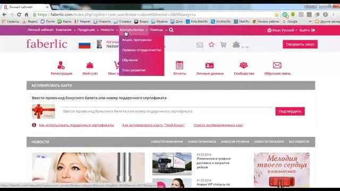
Task: Click the gift certificate card image
Action: coord(44,111)
